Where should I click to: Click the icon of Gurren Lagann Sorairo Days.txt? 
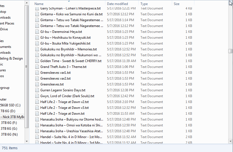pyautogui.click(x=37, y=90)
